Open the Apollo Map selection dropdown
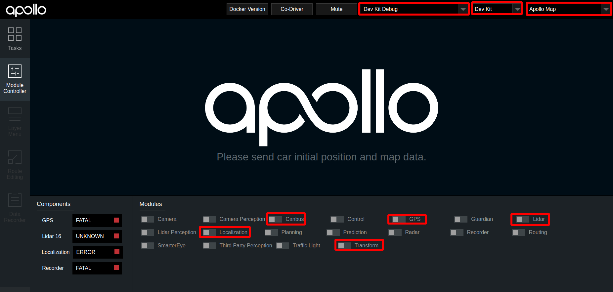 click(569, 9)
